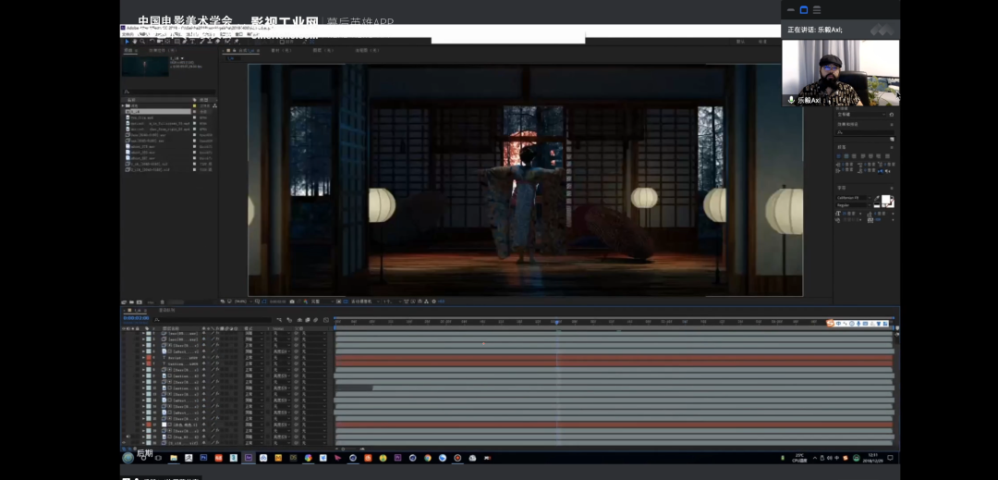Open the Regular font style dropdown
This screenshot has height=480, width=998.
click(x=852, y=204)
